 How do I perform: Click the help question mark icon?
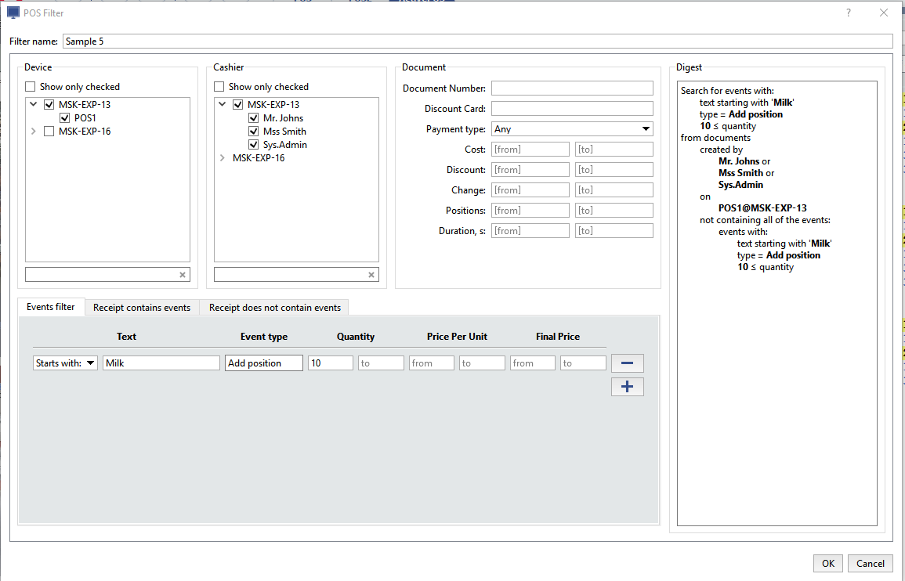tap(849, 13)
